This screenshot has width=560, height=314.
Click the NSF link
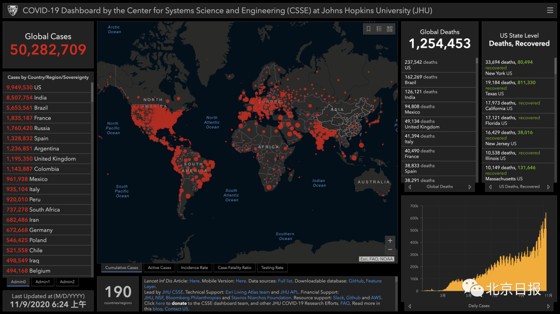tap(159, 297)
